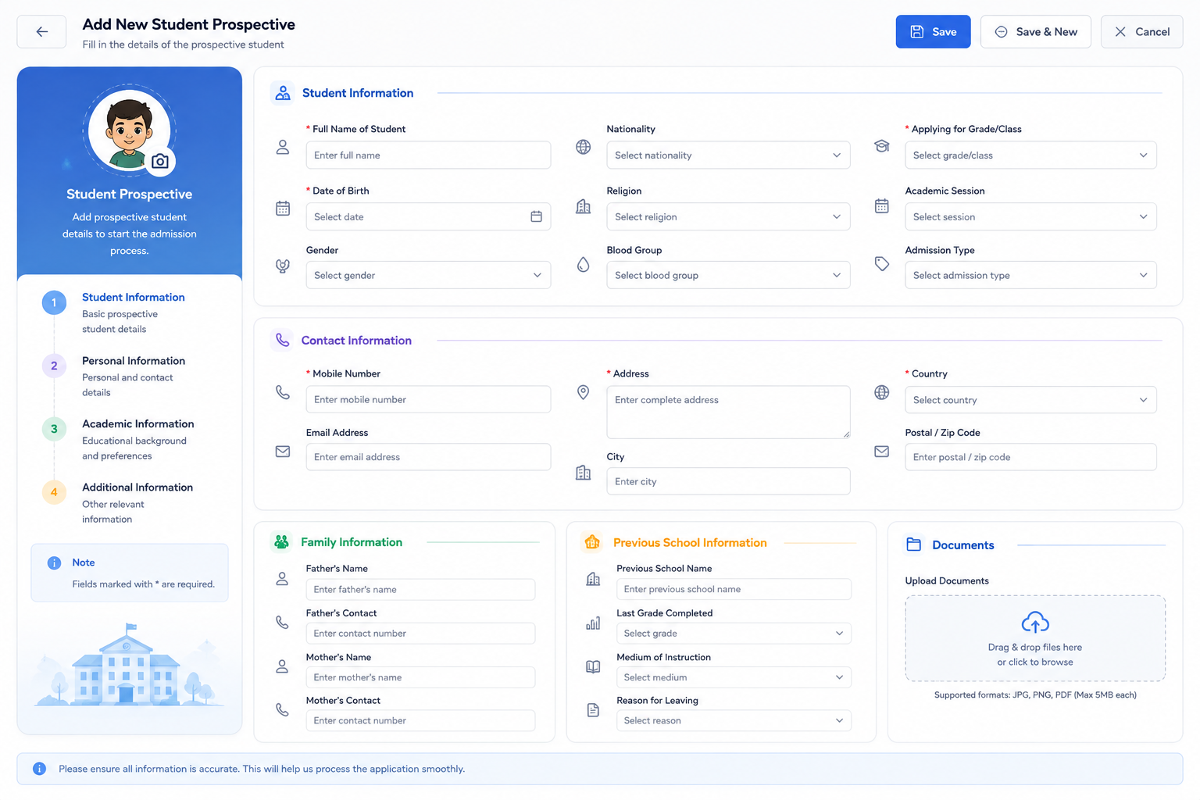Click the City input field

(728, 481)
